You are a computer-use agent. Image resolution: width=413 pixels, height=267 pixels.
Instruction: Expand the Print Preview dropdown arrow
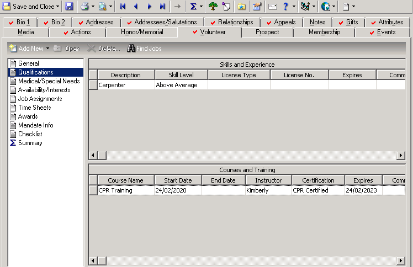click(110, 6)
